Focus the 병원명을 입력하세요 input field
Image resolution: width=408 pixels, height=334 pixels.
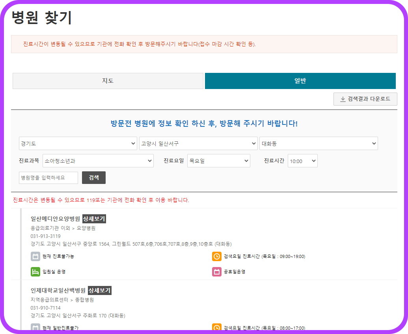coord(48,178)
